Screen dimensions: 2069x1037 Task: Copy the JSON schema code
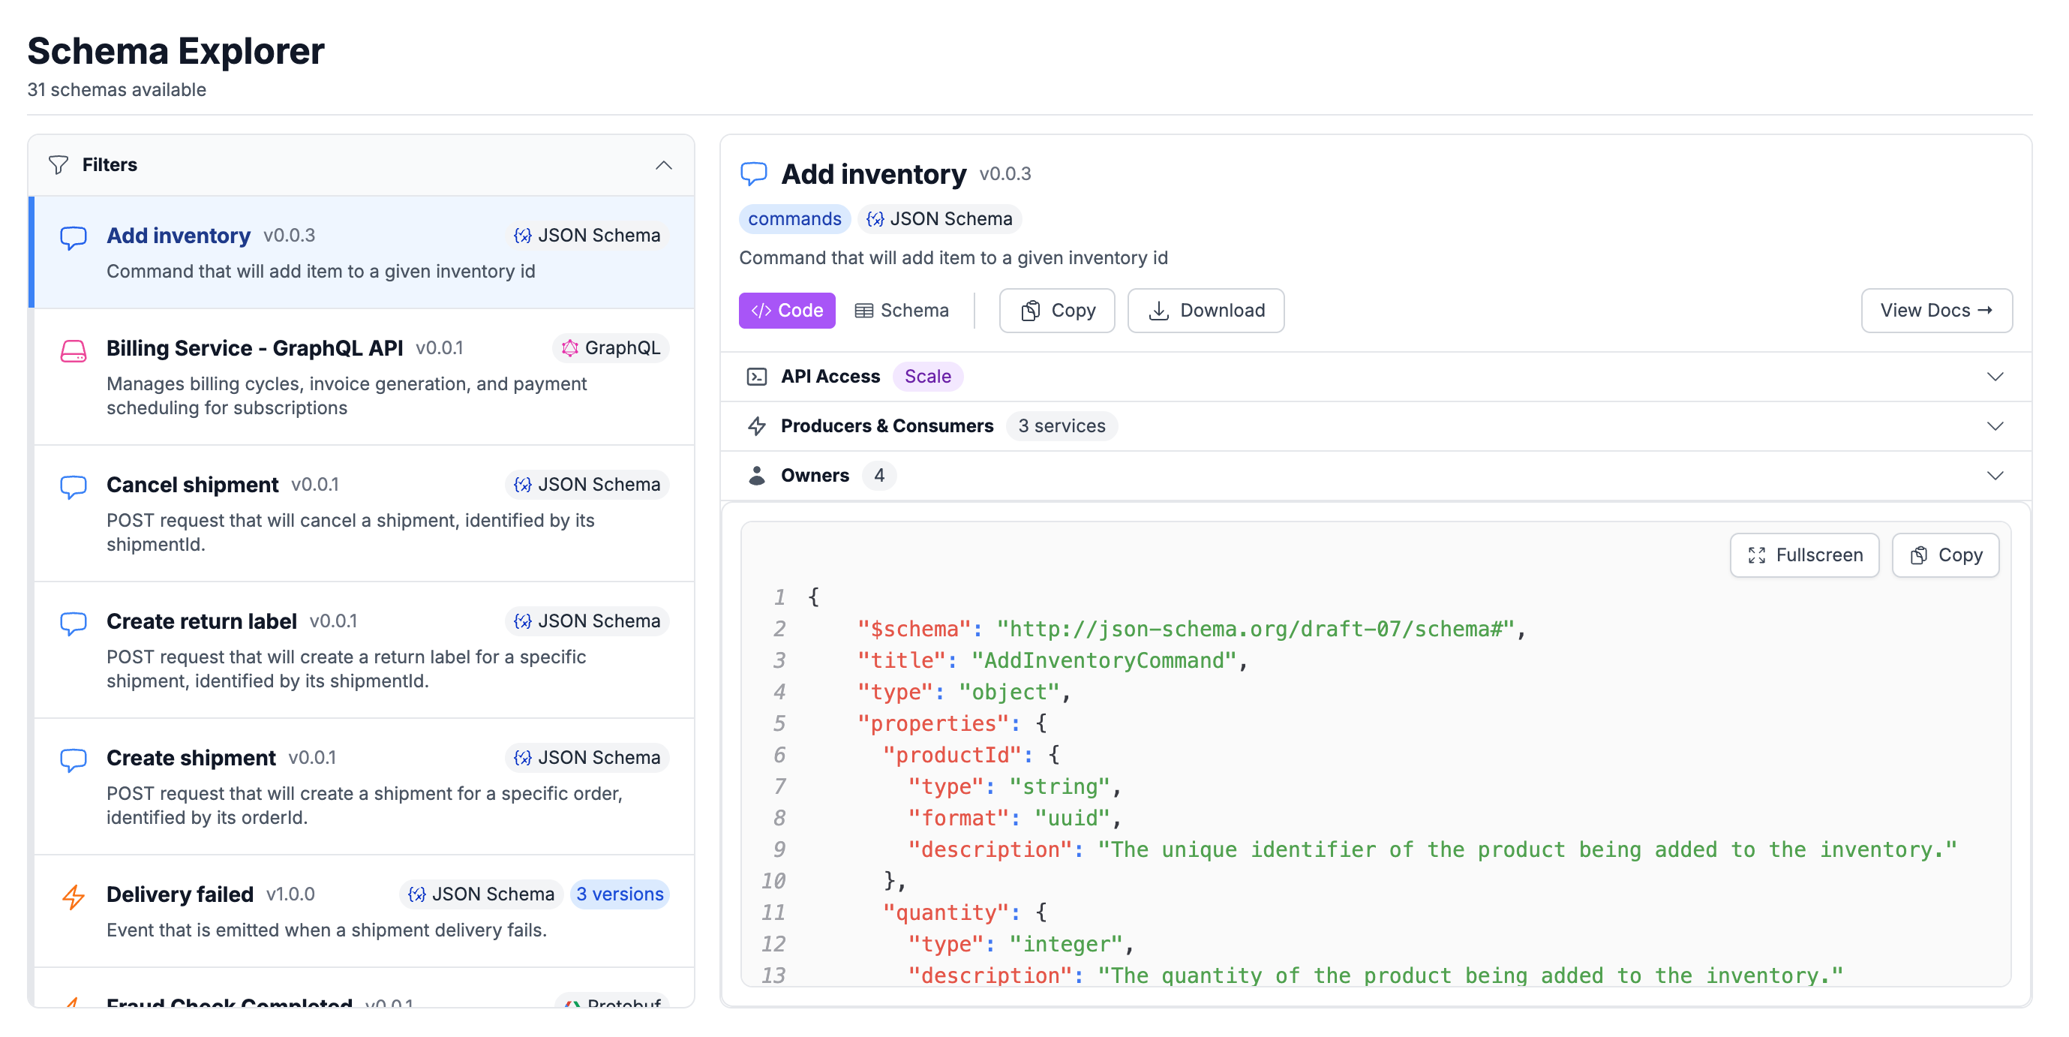click(1945, 555)
